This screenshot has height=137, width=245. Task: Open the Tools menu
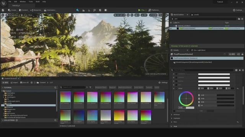[x=31, y=2]
